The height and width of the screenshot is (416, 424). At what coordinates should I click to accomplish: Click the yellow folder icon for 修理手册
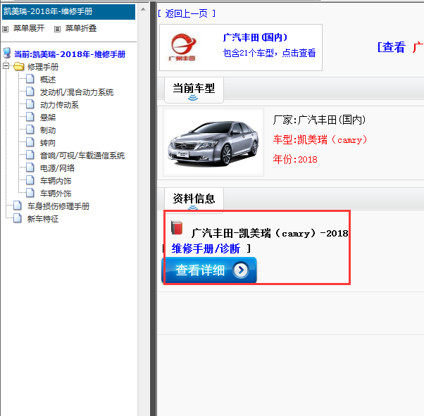pos(18,66)
